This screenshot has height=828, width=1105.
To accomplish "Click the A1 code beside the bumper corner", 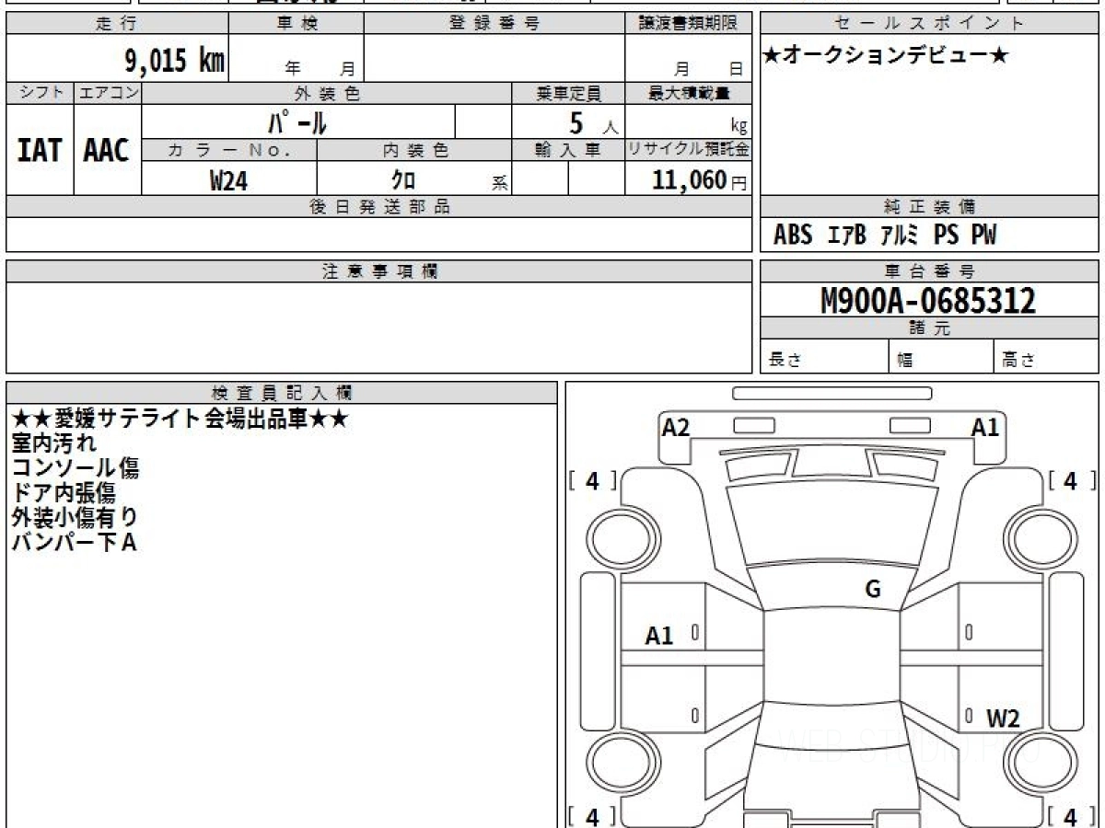I will click(x=985, y=427).
